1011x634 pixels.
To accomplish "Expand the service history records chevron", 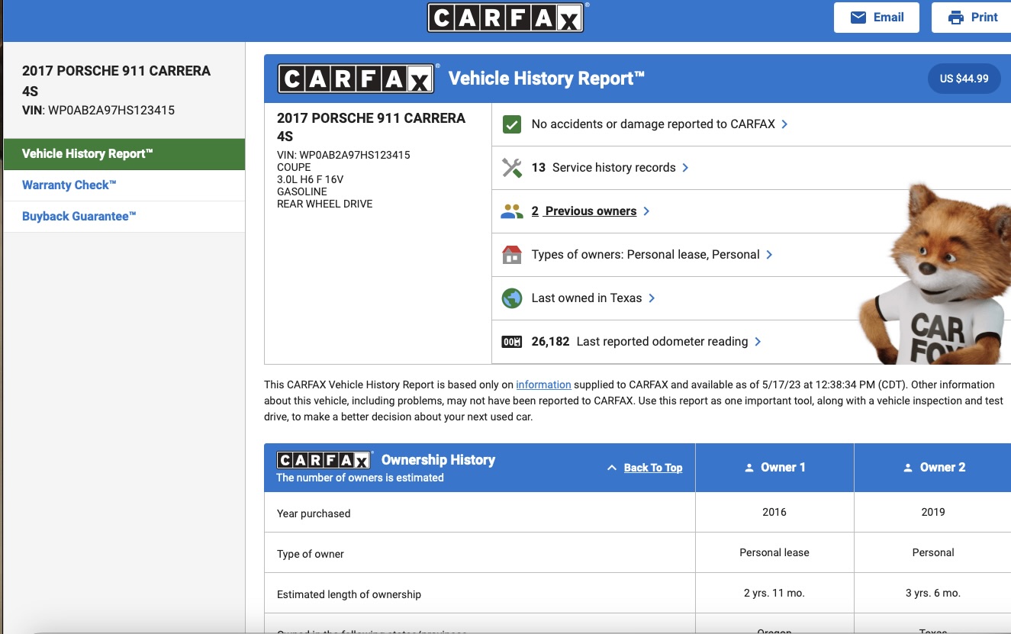I will tap(685, 168).
